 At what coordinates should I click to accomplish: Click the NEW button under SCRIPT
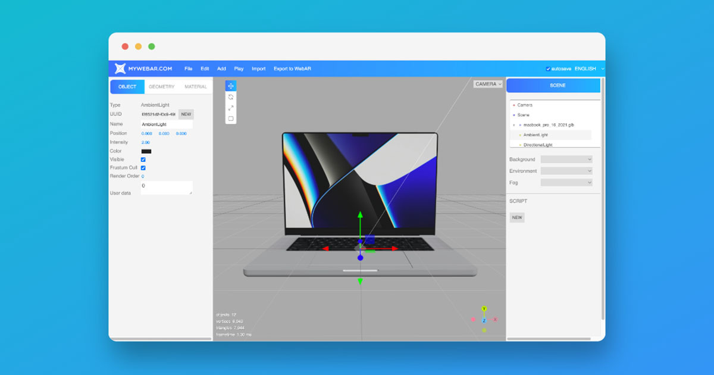[517, 218]
